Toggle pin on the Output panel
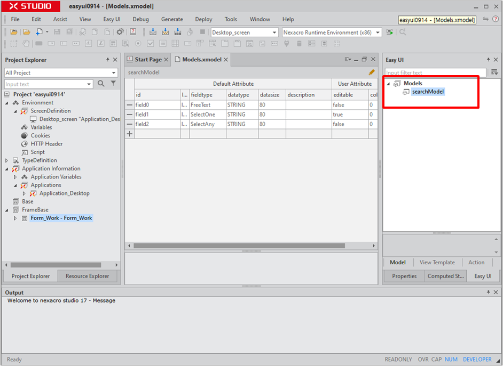 488,292
